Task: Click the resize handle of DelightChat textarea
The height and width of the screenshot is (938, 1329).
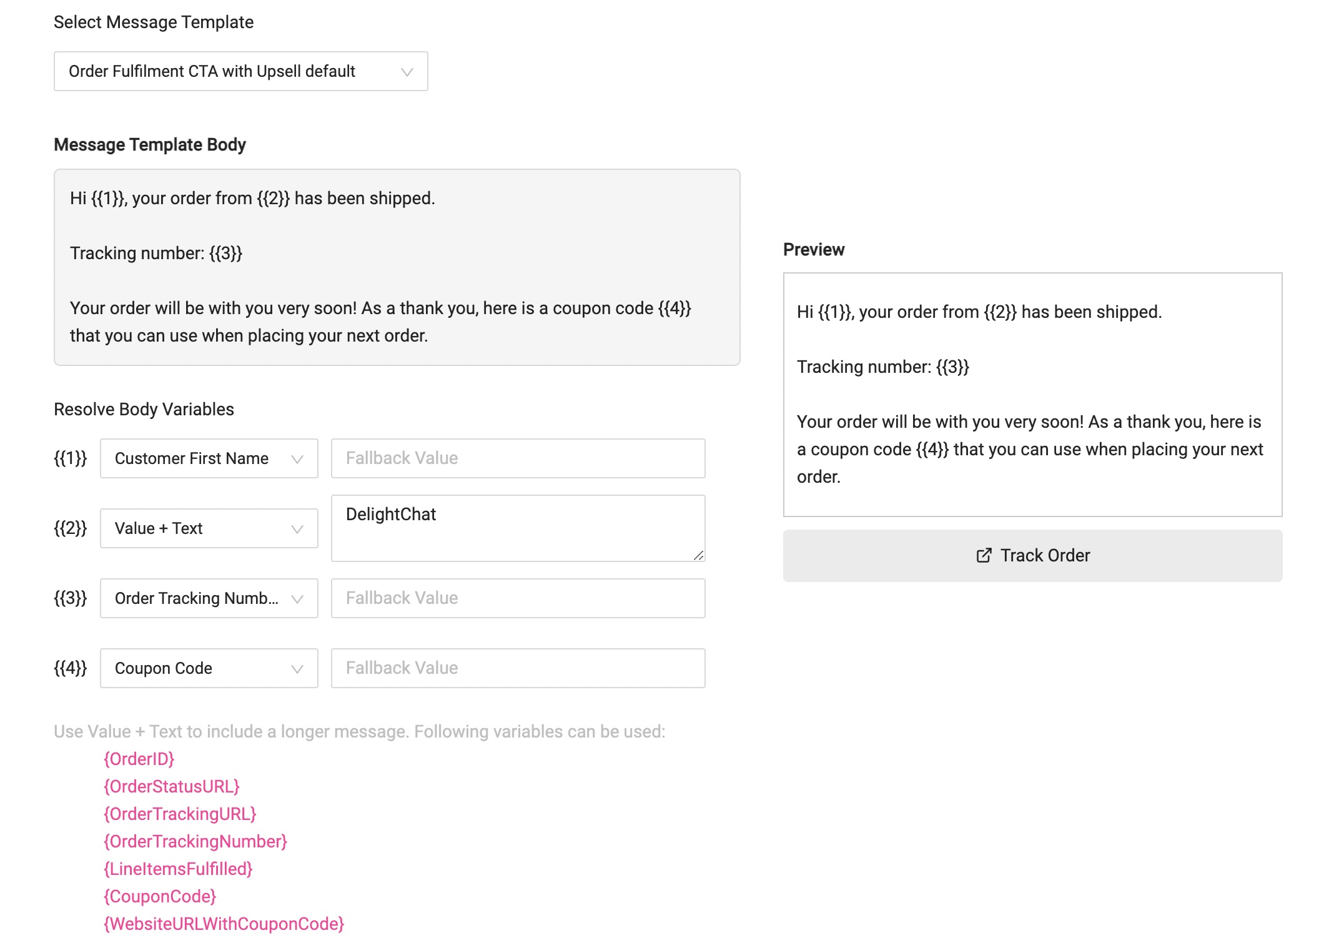Action: tap(699, 555)
